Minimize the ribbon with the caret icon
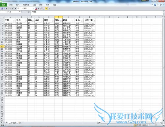This screenshot has height=127, width=165. click(x=152, y=5)
